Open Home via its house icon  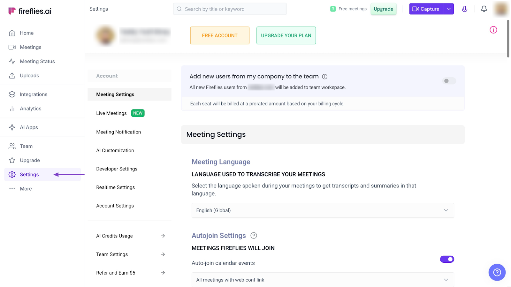[x=12, y=33]
